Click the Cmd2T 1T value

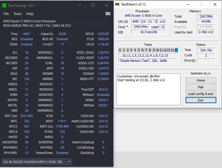click(62, 44)
